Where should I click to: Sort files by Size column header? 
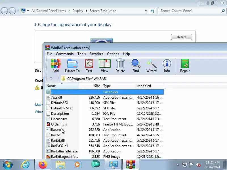click(x=90, y=86)
